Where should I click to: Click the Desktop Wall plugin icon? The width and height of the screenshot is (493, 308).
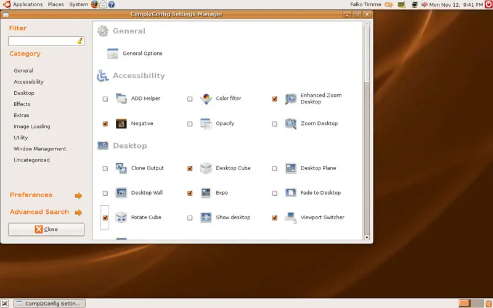click(x=121, y=193)
